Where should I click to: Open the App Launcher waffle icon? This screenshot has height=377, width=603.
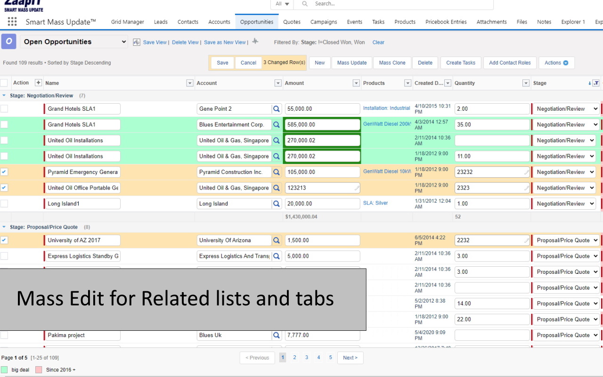pyautogui.click(x=12, y=22)
